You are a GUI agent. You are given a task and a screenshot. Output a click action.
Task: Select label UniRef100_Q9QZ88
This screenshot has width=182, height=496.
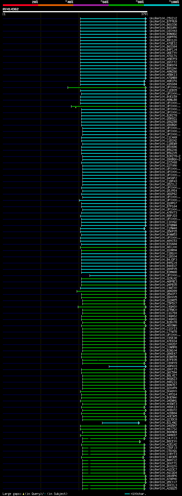(x=163, y=122)
